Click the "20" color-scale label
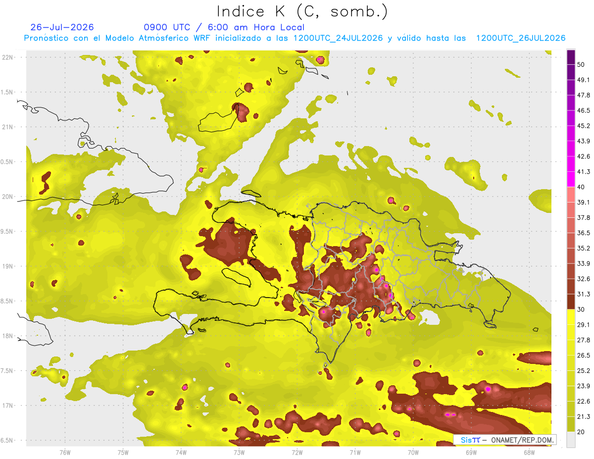 tap(582, 433)
